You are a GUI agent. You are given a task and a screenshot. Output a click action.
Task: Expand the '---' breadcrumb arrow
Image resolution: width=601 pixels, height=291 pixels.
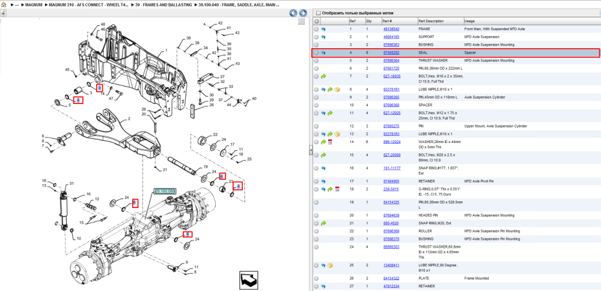(12, 5)
